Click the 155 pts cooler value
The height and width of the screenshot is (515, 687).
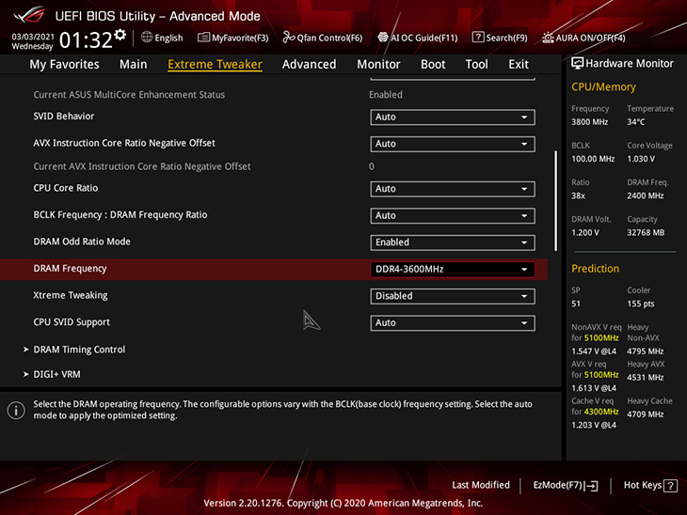click(641, 304)
